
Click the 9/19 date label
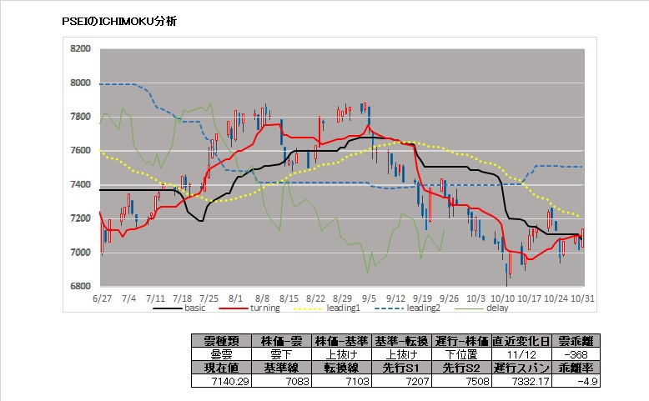pyautogui.click(x=423, y=298)
